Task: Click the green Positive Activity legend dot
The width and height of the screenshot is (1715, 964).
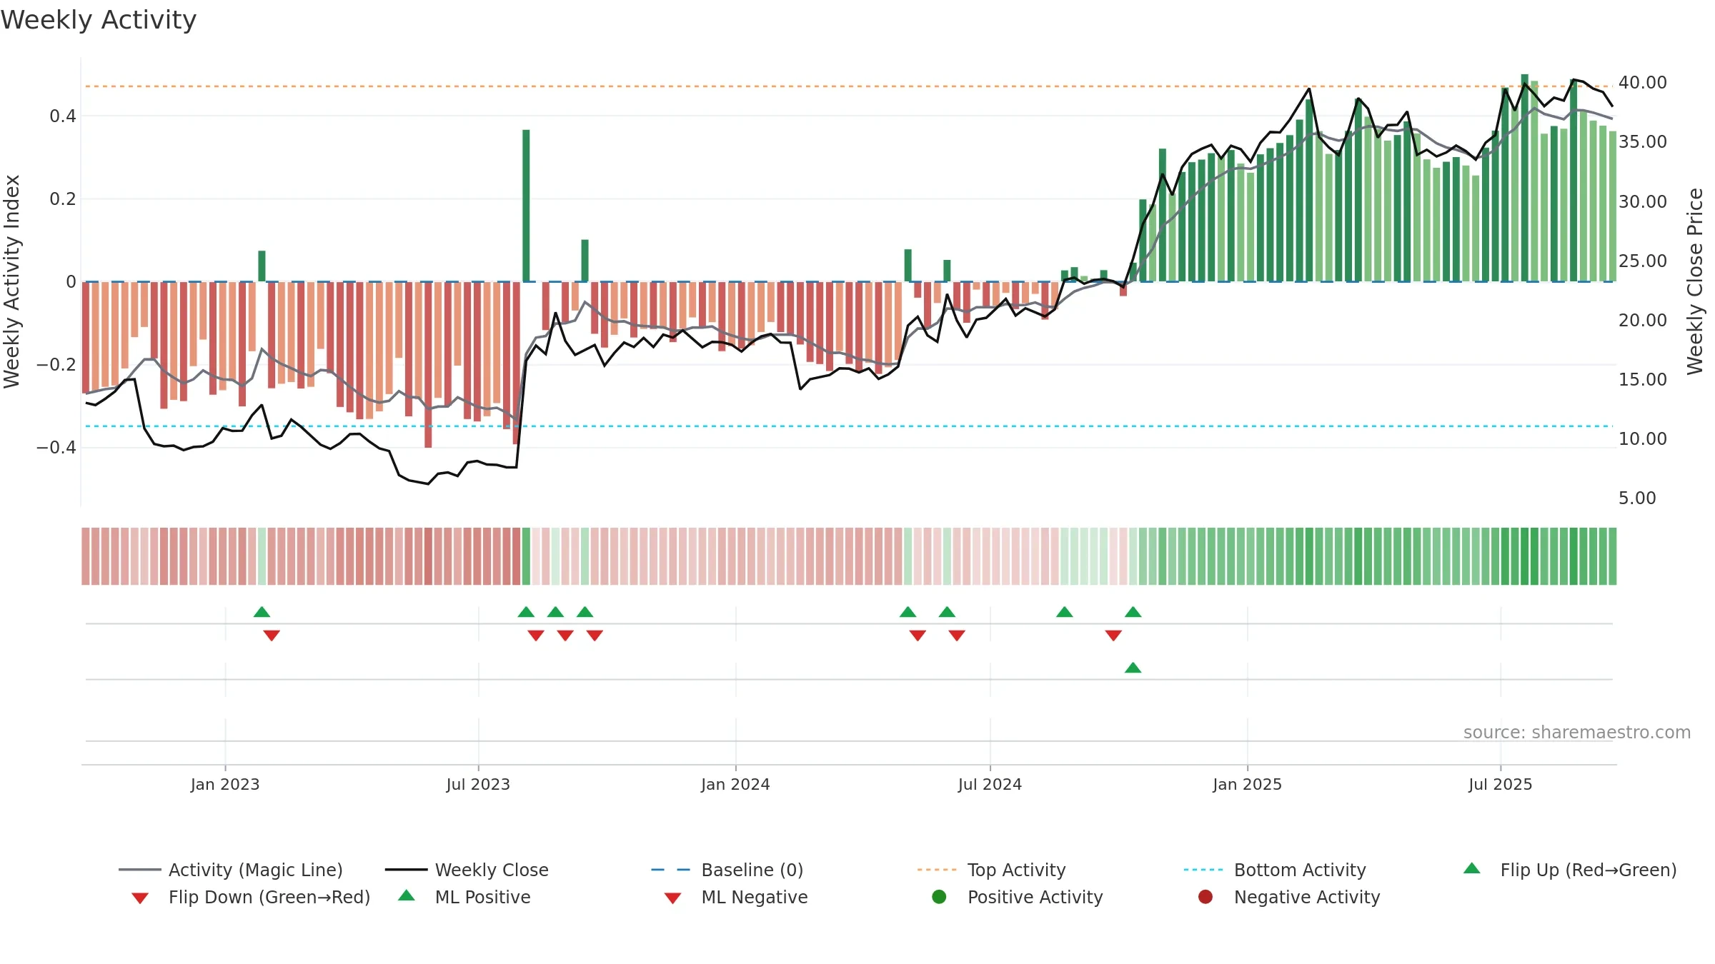Action: click(x=939, y=897)
